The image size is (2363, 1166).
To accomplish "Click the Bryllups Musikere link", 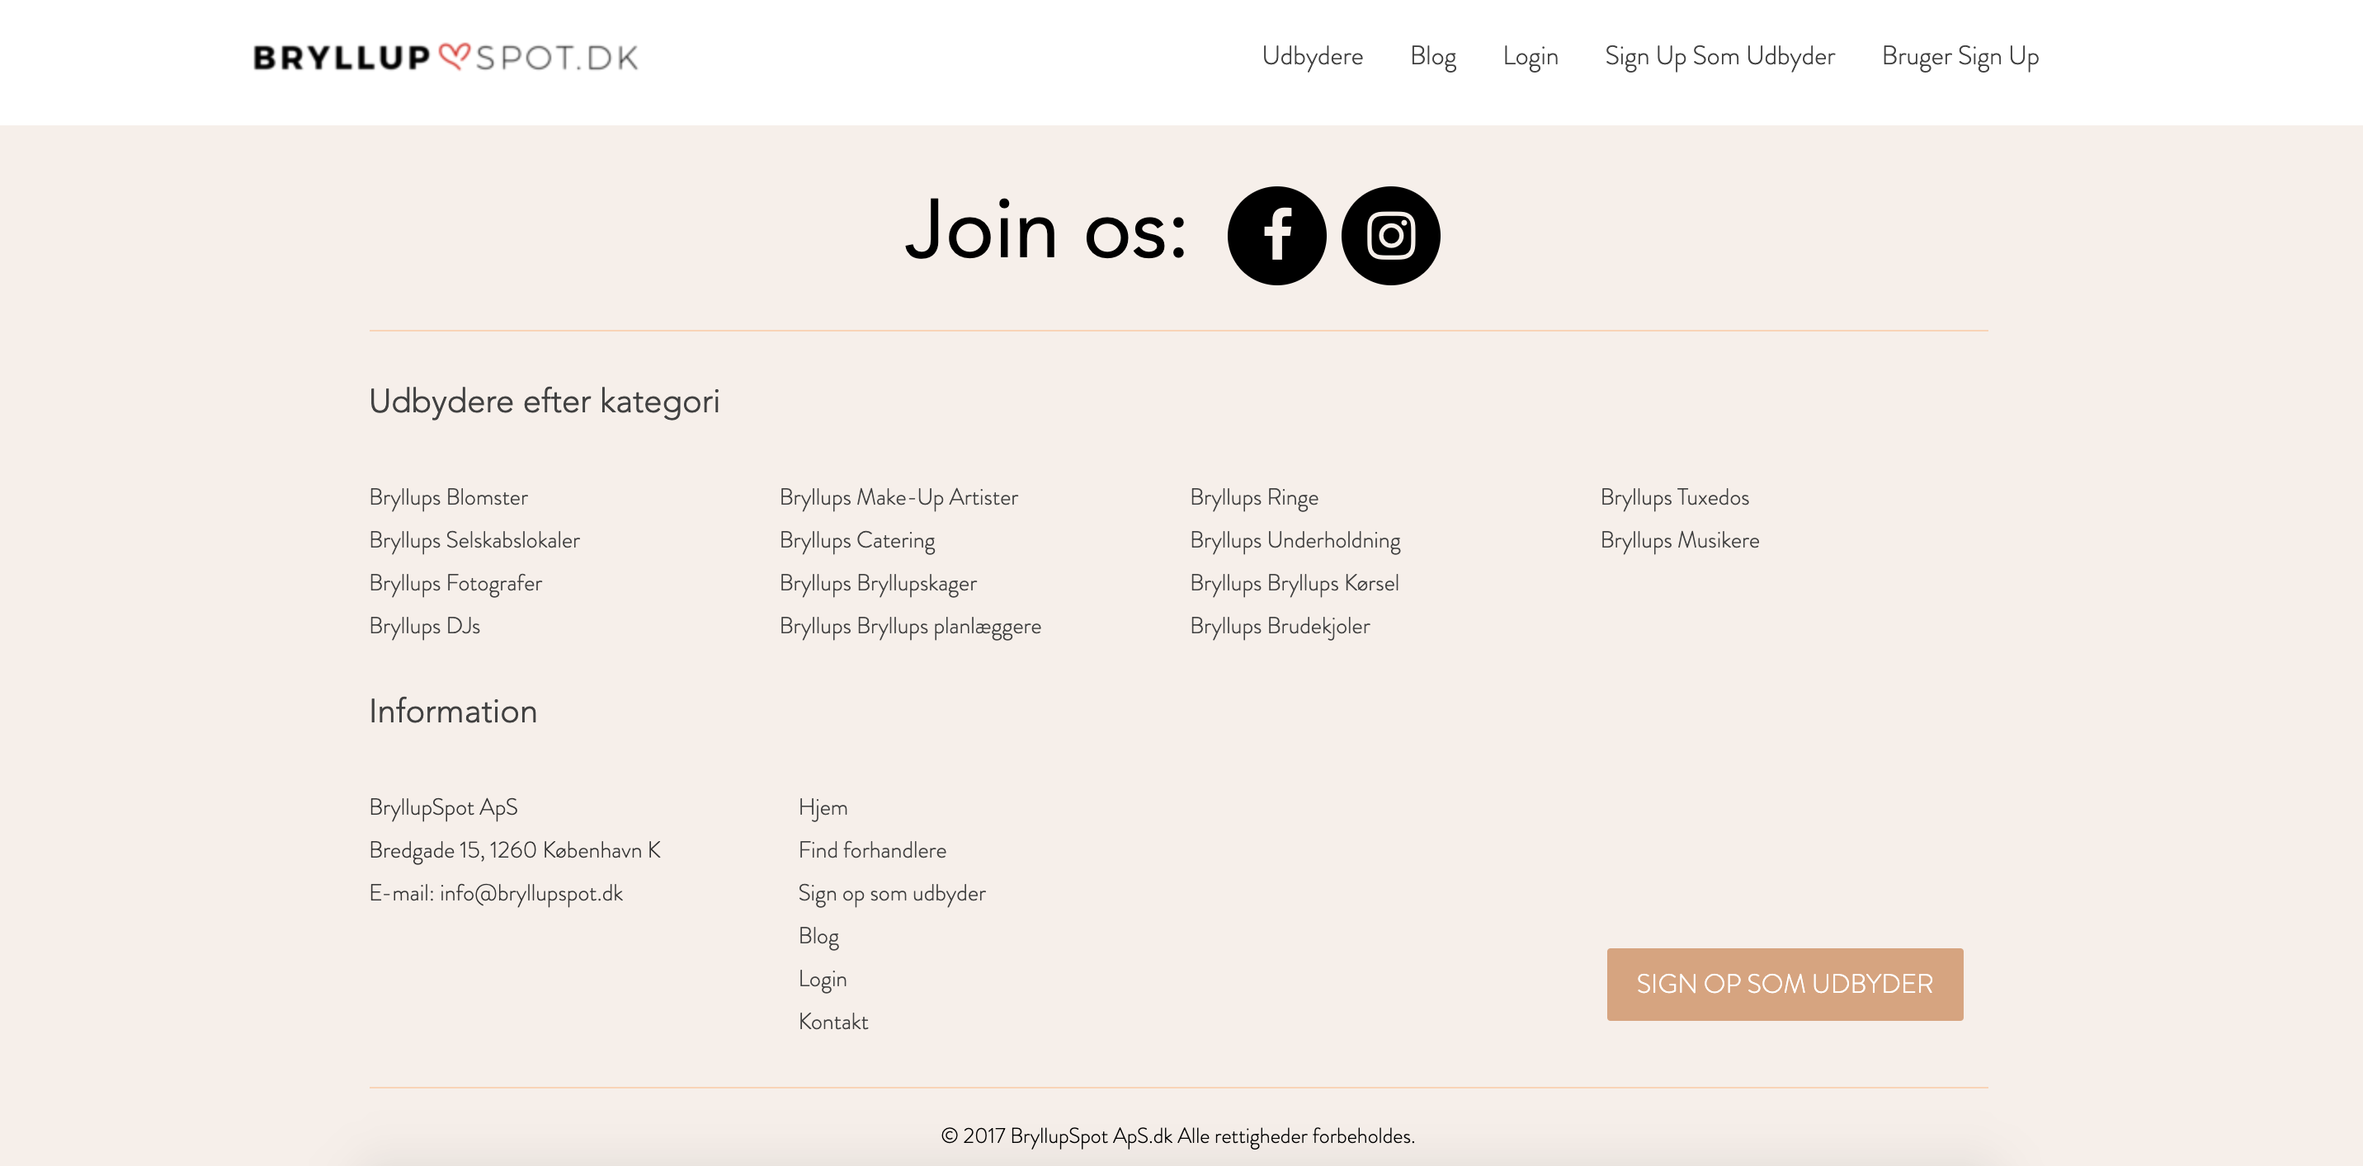I will click(x=1679, y=540).
